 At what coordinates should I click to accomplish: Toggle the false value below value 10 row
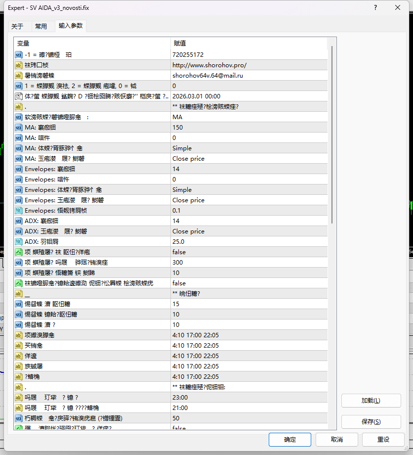point(249,283)
